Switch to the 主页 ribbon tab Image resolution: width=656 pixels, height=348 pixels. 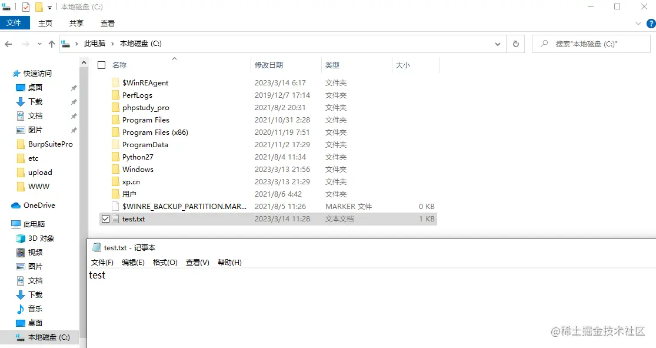[x=45, y=24]
